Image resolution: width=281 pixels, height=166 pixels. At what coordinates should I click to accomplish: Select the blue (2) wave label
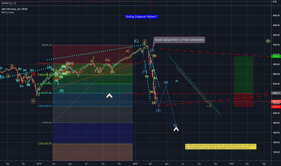click(x=152, y=50)
